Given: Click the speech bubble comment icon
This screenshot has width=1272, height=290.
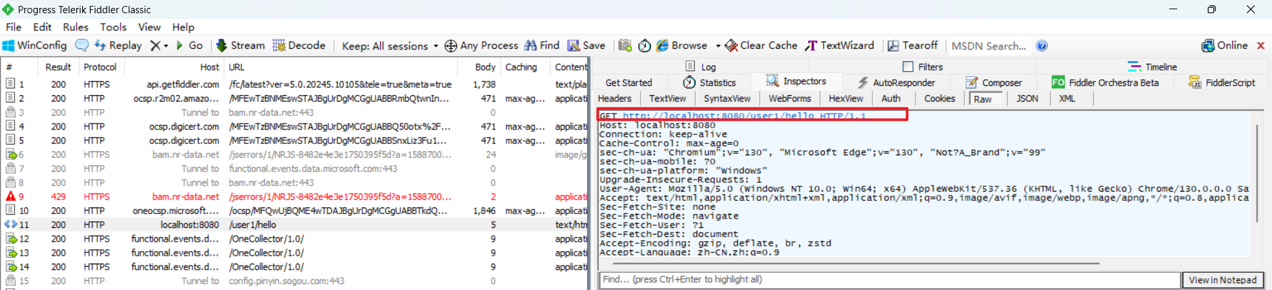Looking at the screenshot, I should 82,46.
